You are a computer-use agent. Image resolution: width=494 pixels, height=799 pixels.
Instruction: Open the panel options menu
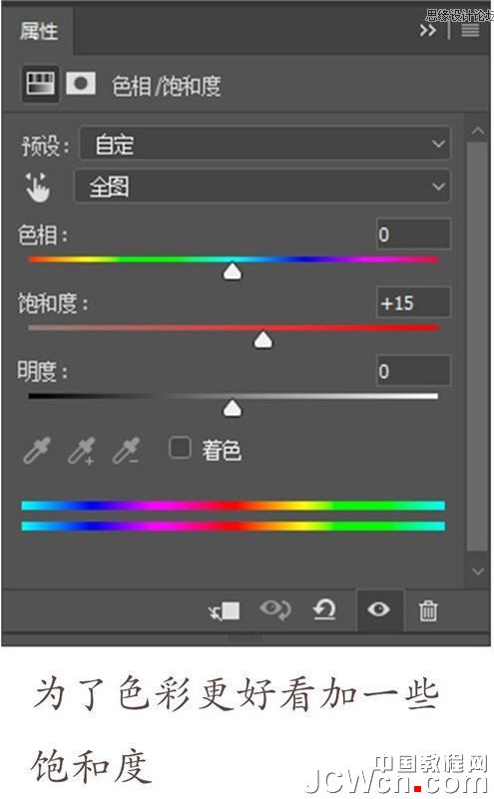tap(470, 31)
